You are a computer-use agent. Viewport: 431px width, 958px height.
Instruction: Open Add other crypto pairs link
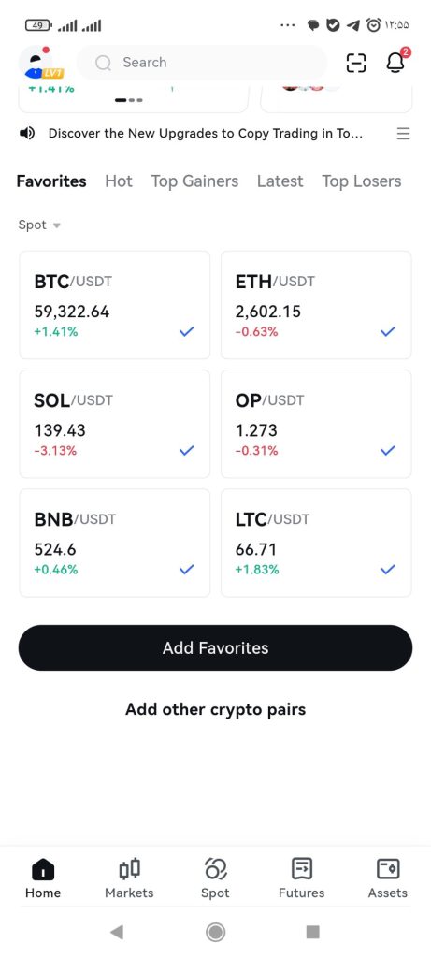pyautogui.click(x=215, y=709)
